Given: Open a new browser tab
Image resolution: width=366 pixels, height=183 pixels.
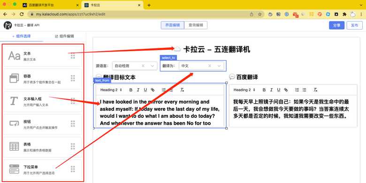Looking at the screenshot, I should tap(149, 5).
